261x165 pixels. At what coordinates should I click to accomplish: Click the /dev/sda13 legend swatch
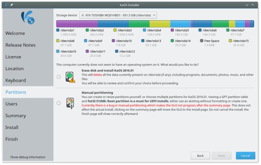143,41
